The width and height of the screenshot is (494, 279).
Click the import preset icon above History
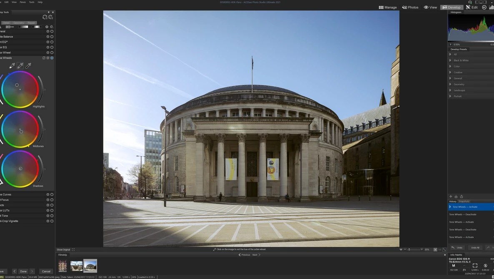(x=456, y=196)
